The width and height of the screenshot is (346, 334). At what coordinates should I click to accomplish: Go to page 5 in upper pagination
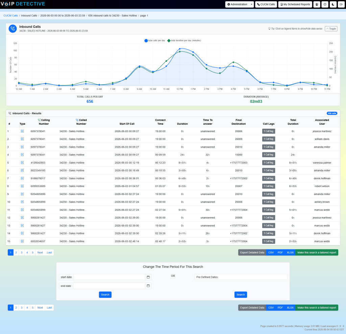(33, 252)
